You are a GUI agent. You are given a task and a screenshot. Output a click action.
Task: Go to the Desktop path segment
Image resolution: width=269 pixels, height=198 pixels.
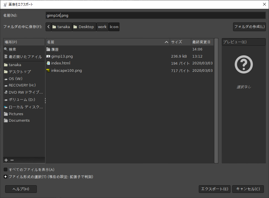[84, 27]
